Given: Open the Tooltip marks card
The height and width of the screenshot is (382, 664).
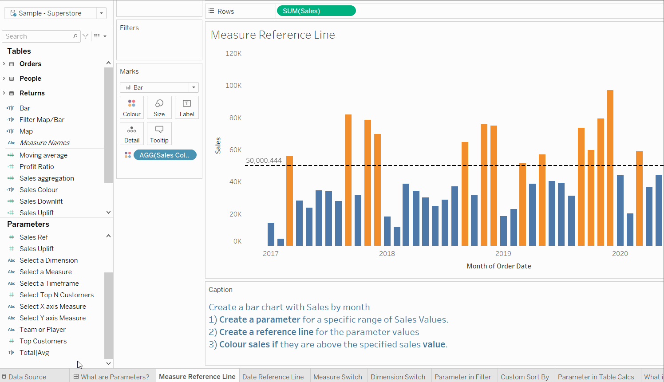Looking at the screenshot, I should coord(159,134).
